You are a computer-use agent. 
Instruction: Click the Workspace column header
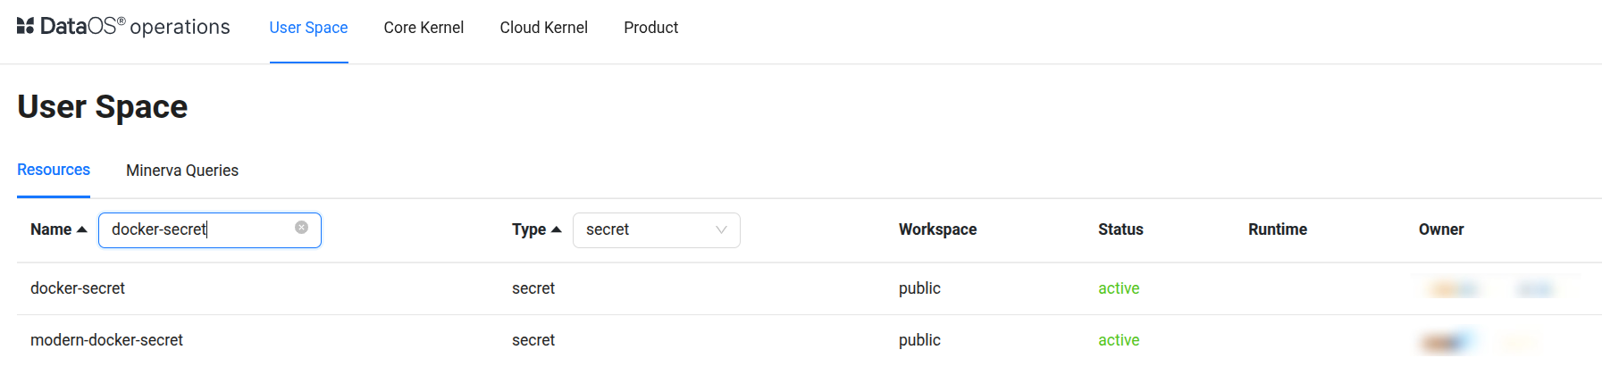[x=937, y=229]
